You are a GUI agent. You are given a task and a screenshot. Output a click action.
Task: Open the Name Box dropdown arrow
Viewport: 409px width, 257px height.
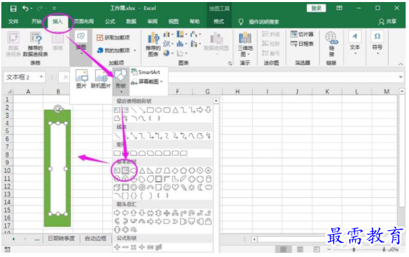41,77
